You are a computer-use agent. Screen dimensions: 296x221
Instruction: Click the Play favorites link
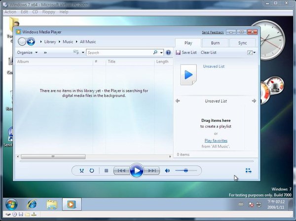pos(216,141)
